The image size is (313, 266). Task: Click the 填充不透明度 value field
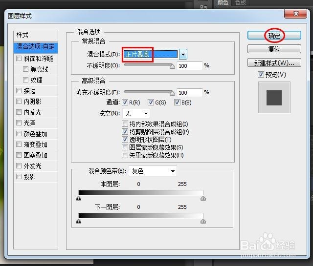point(190,93)
